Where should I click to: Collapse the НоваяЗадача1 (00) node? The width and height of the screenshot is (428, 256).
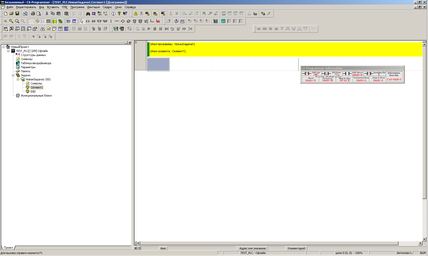tap(18, 79)
